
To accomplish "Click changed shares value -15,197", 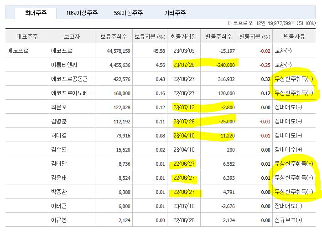I will click(x=227, y=51).
